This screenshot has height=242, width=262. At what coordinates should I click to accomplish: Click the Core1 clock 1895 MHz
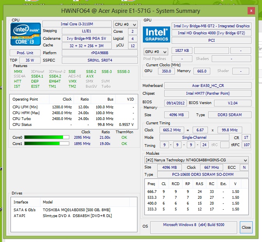(82, 144)
